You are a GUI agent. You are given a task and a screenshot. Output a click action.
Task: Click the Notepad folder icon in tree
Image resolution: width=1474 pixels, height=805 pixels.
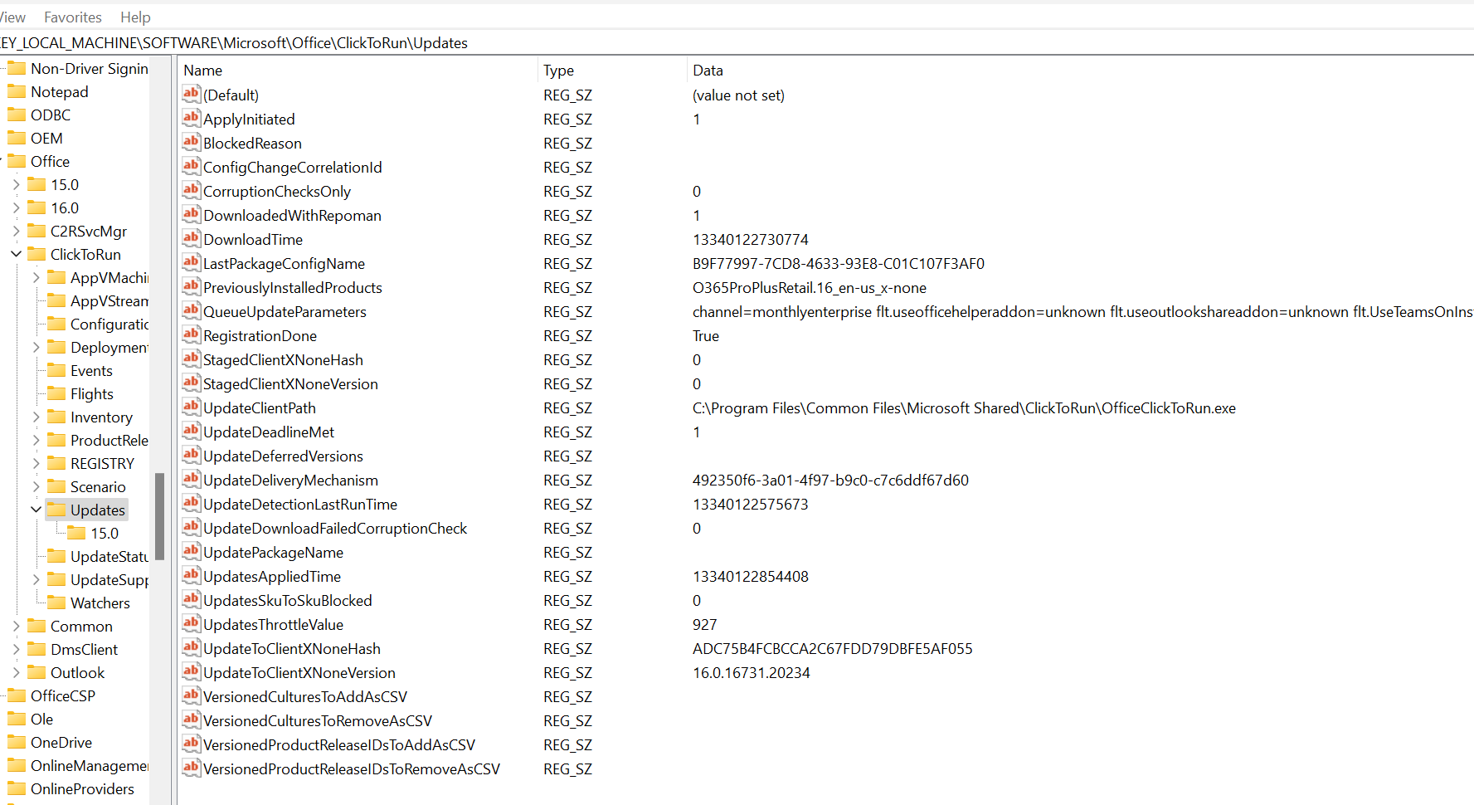pos(17,91)
